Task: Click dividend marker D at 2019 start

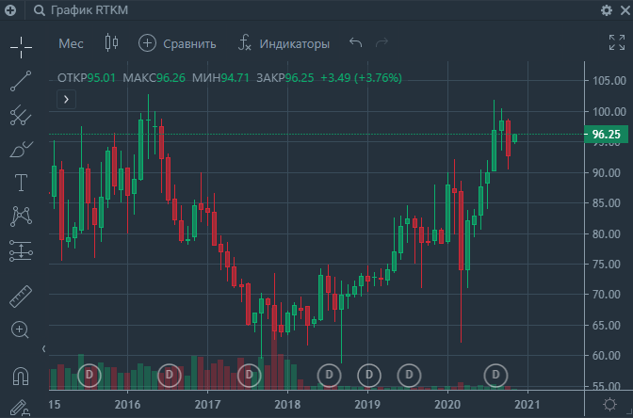Action: click(x=369, y=376)
